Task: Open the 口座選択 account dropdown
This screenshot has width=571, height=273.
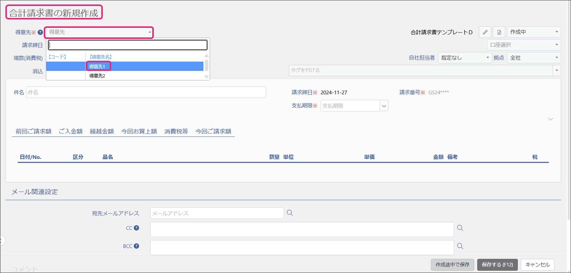Action: (x=523, y=45)
